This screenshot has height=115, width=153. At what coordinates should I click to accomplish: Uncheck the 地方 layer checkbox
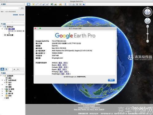[x=5, y=82]
